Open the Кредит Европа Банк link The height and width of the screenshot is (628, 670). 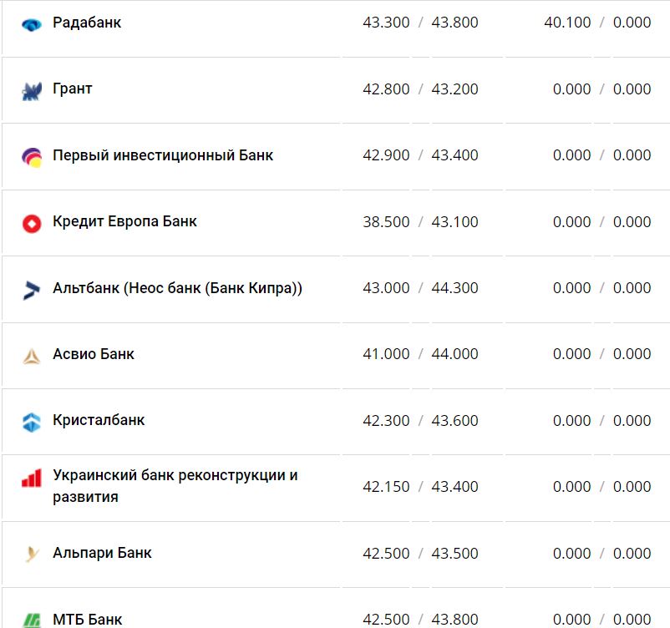(125, 221)
